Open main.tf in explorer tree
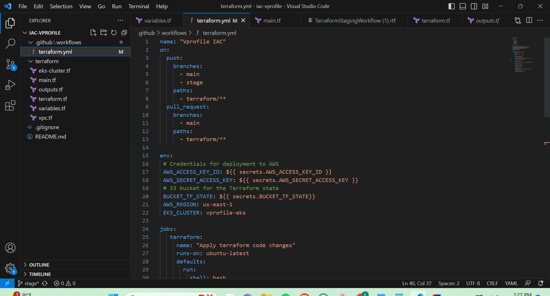 76,80
